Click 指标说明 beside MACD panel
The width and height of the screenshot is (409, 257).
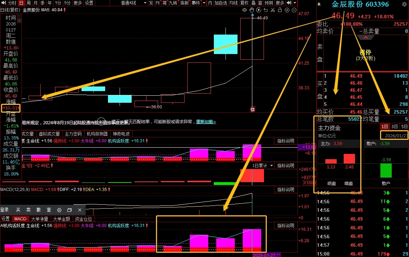point(285,190)
